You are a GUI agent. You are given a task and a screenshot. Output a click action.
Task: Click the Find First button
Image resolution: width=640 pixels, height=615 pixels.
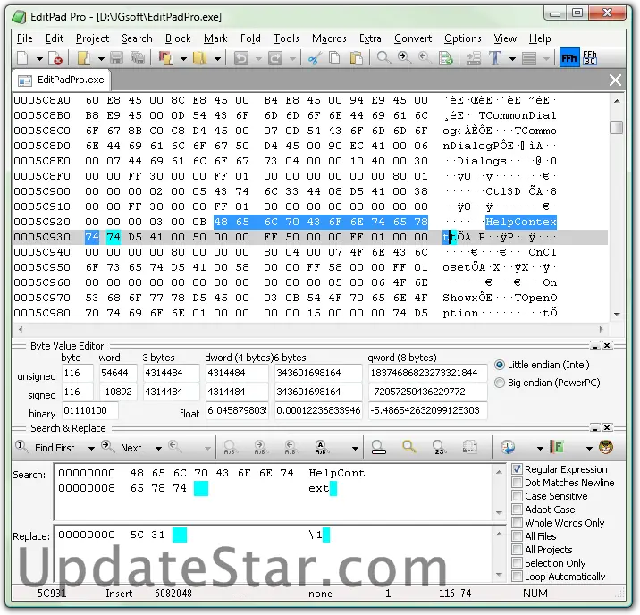click(46, 447)
